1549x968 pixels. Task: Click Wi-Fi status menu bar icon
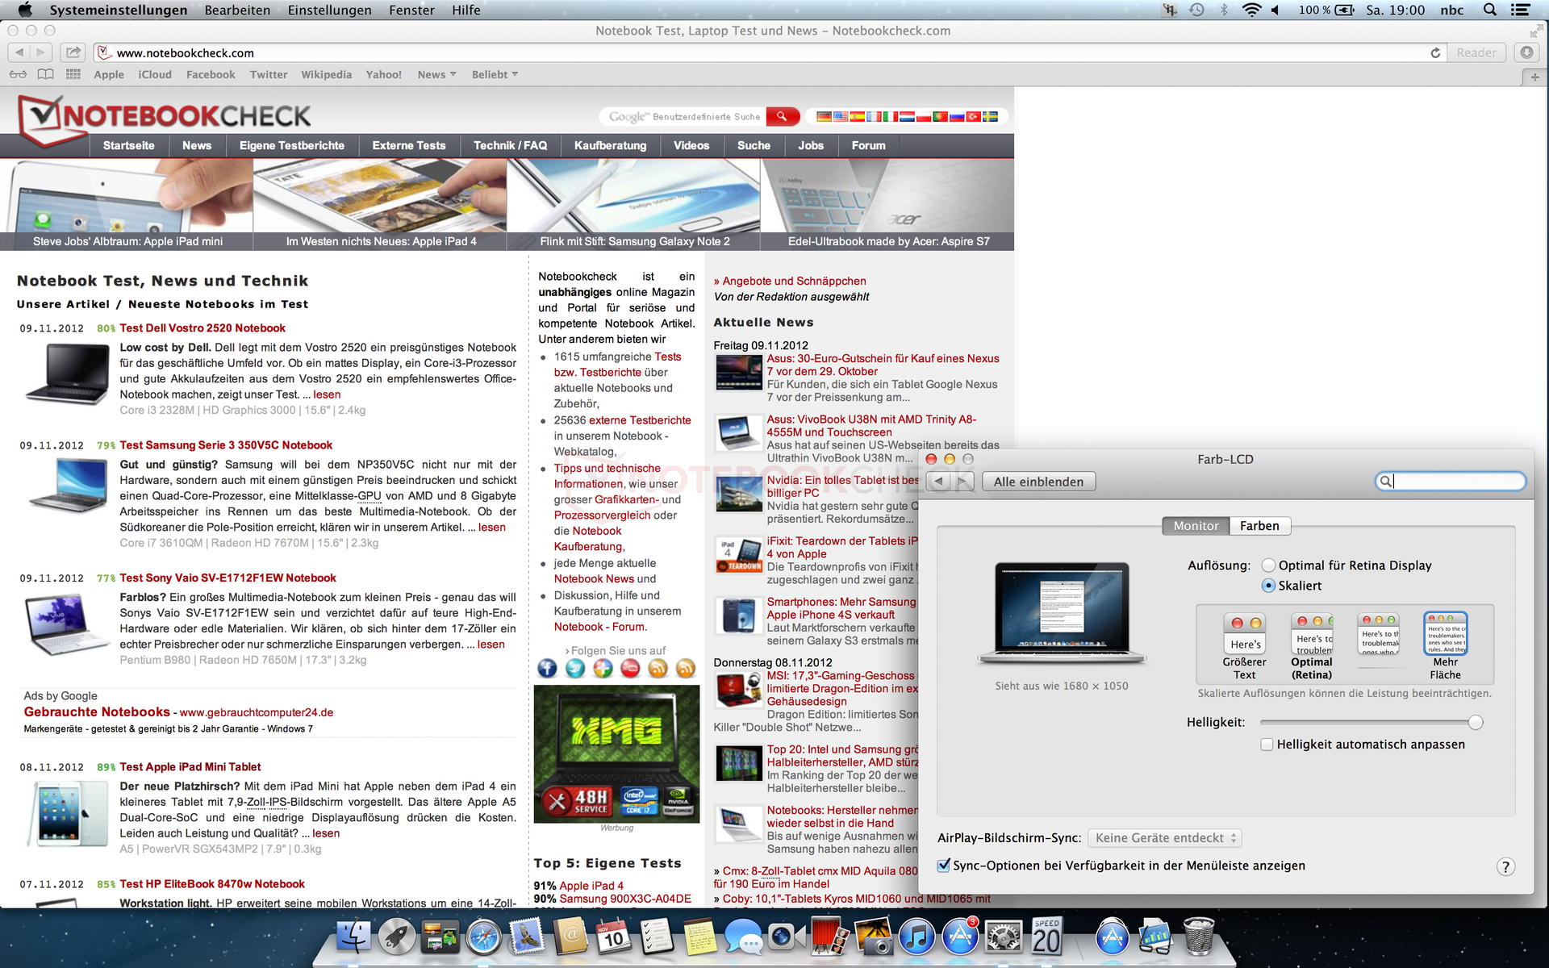tap(1251, 10)
